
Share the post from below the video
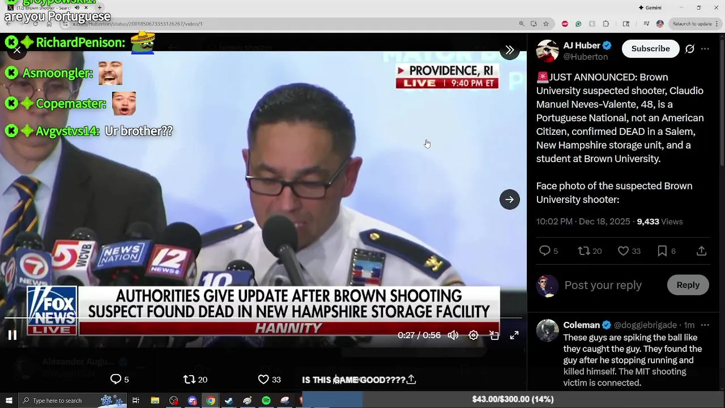[x=411, y=379]
